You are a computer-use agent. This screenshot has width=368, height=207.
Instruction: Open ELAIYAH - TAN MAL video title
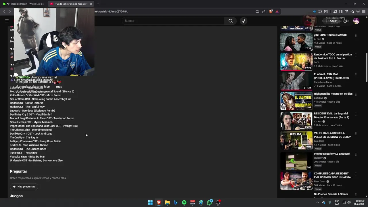pos(331,76)
